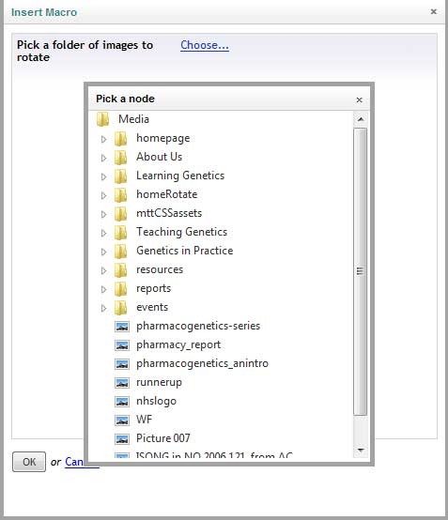Viewport: 448px width, 520px height.
Task: Expand the events folder arrow
Action: pyautogui.click(x=103, y=308)
